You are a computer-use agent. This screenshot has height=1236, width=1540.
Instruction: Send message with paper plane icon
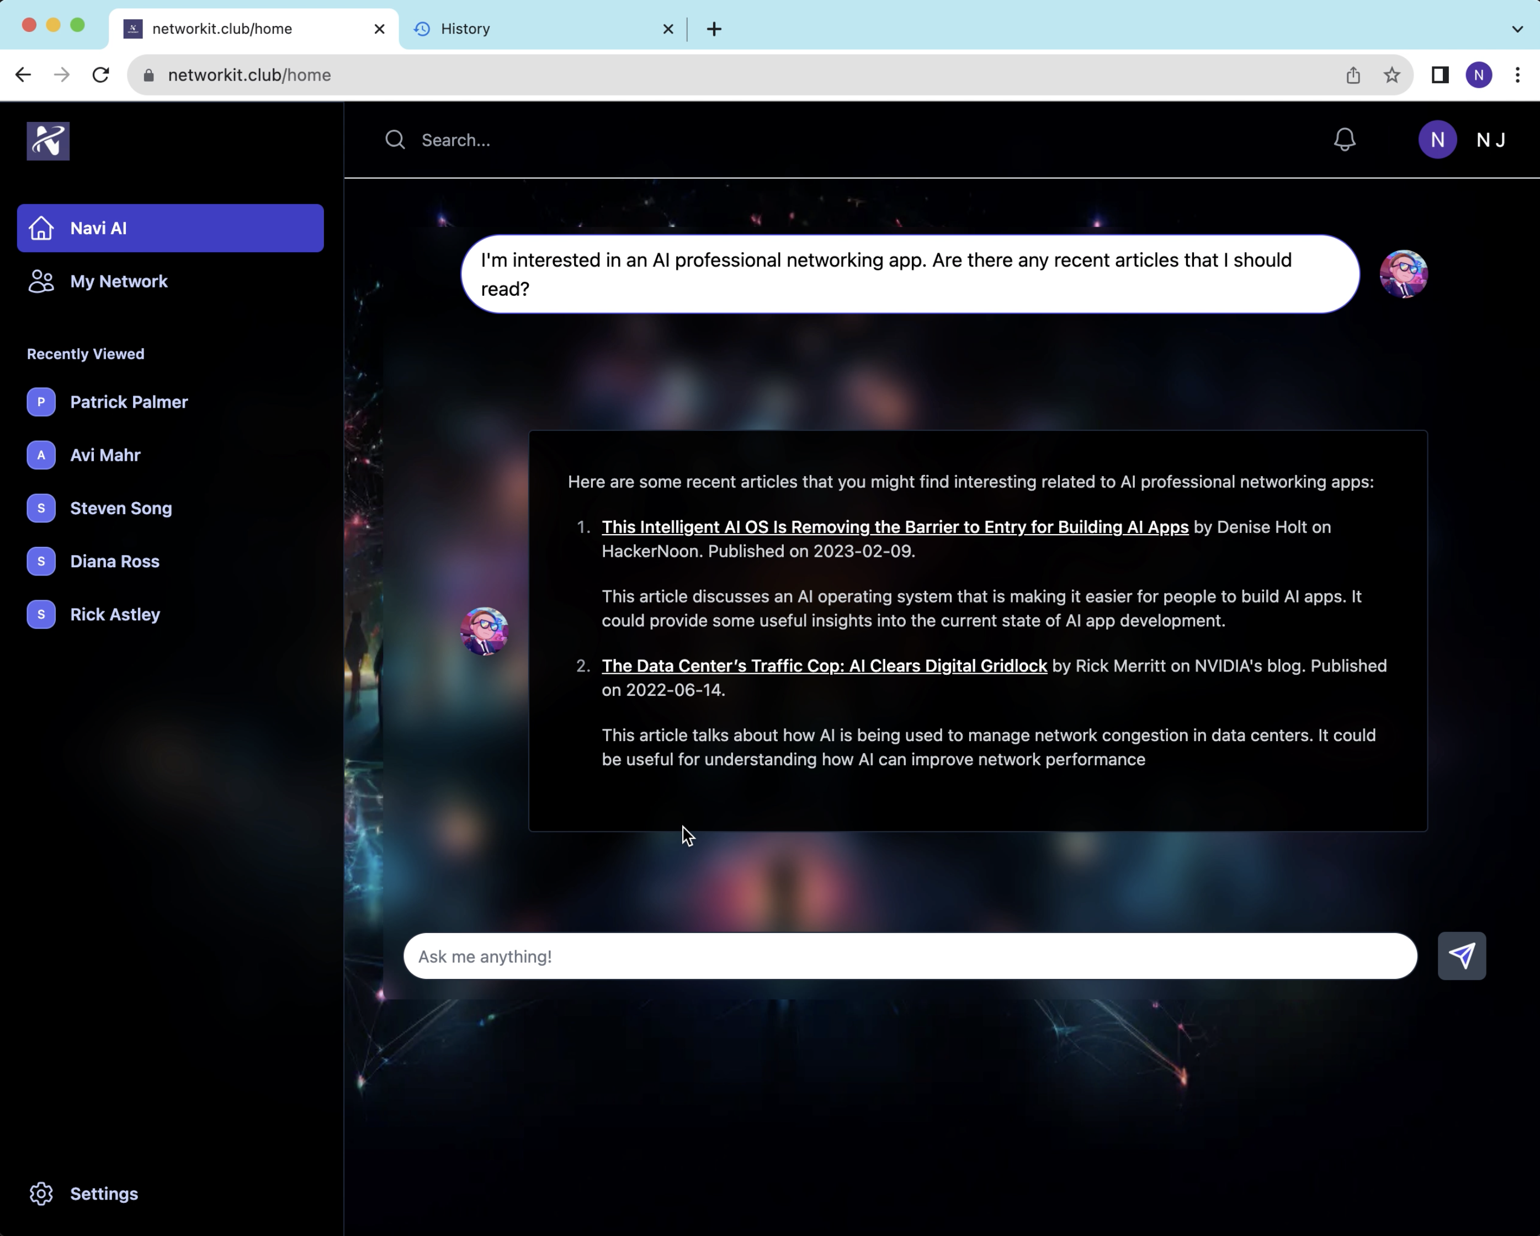tap(1461, 955)
